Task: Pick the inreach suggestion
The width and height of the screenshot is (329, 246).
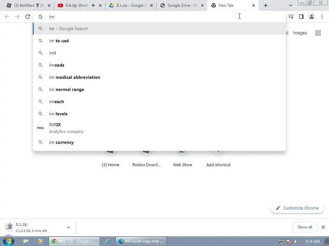Action: tap(159, 102)
